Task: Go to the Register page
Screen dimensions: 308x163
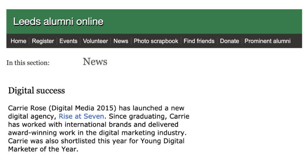Action: pos(43,41)
